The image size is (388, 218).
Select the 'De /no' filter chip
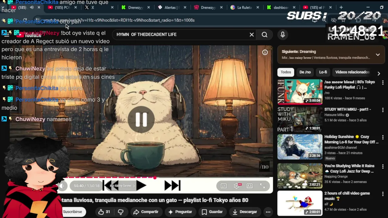(305, 72)
